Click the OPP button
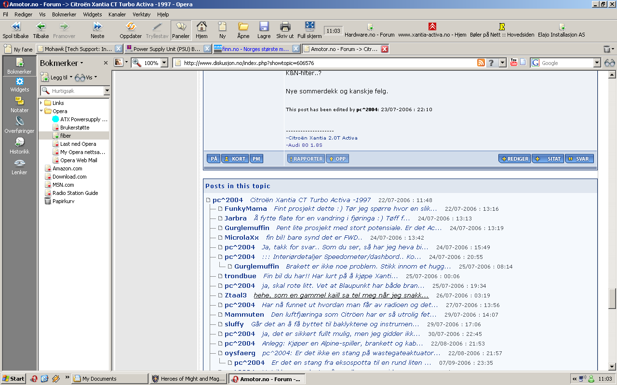Image resolution: width=617 pixels, height=385 pixels. 337,159
